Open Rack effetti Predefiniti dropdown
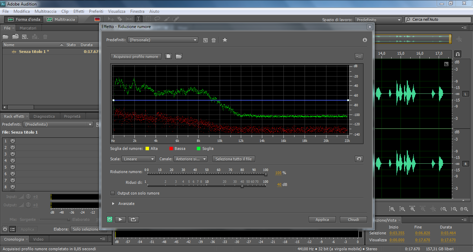 tap(58, 124)
